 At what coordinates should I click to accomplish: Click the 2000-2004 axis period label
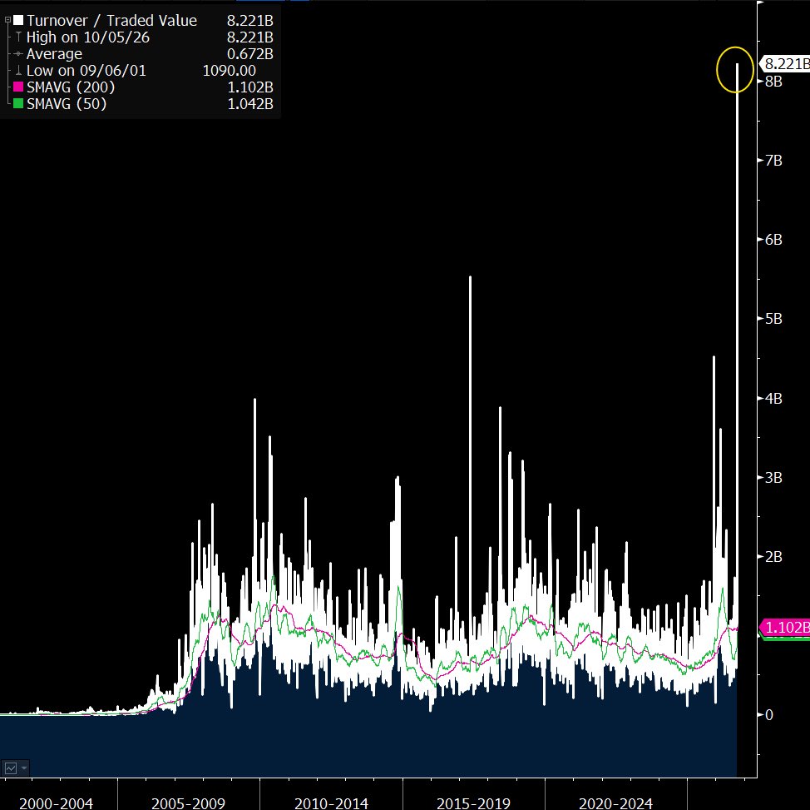tap(56, 803)
